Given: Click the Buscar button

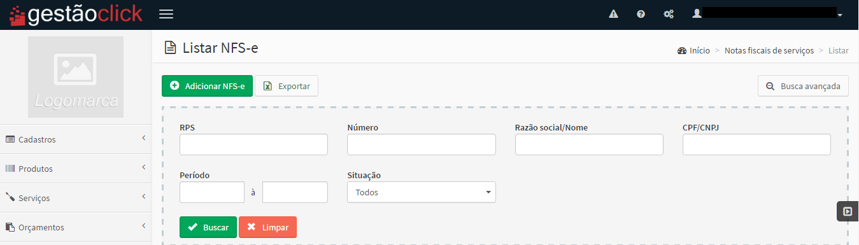Looking at the screenshot, I should coord(208,227).
